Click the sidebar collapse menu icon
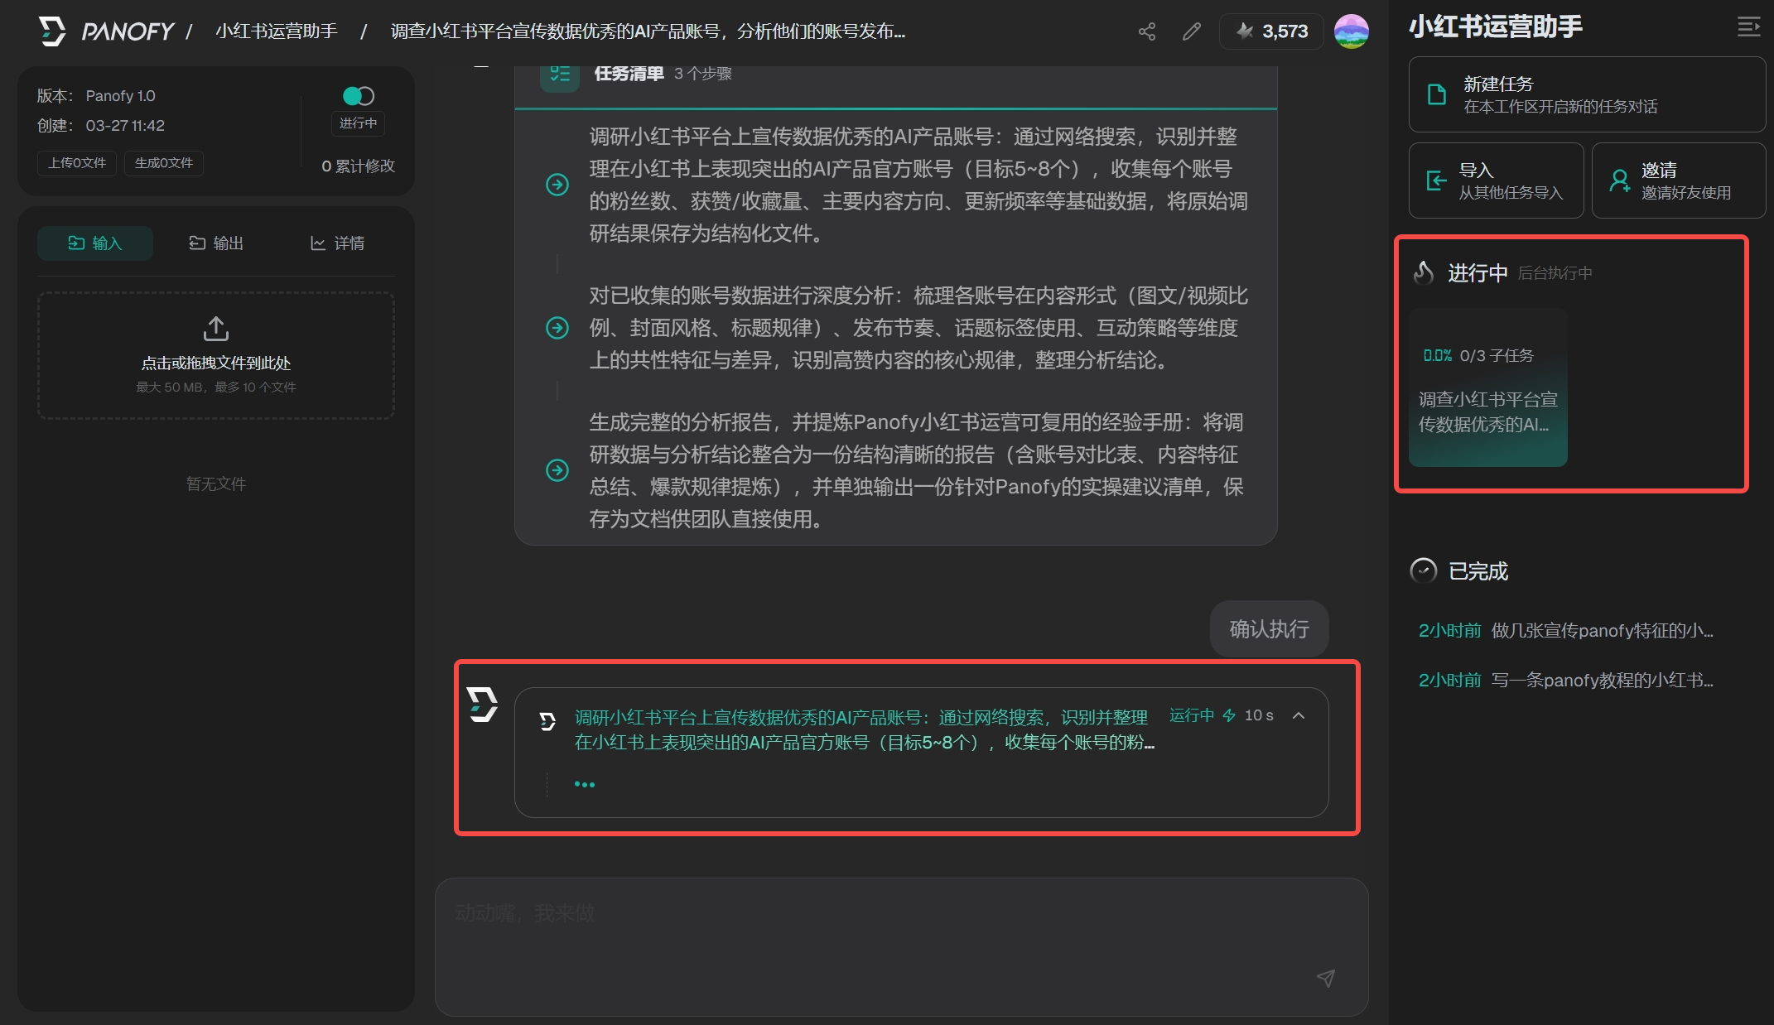Image resolution: width=1774 pixels, height=1025 pixels. click(1747, 27)
